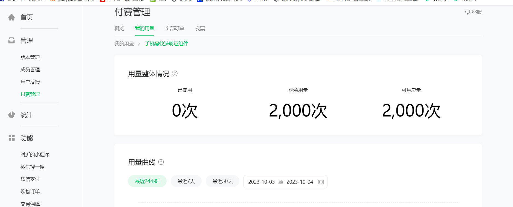Click the grid icon beside 功能
This screenshot has height=207, width=513.
point(11,138)
